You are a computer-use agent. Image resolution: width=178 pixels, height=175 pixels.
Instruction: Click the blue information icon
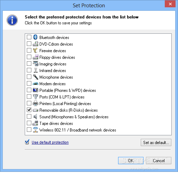pyautogui.click(x=12, y=20)
